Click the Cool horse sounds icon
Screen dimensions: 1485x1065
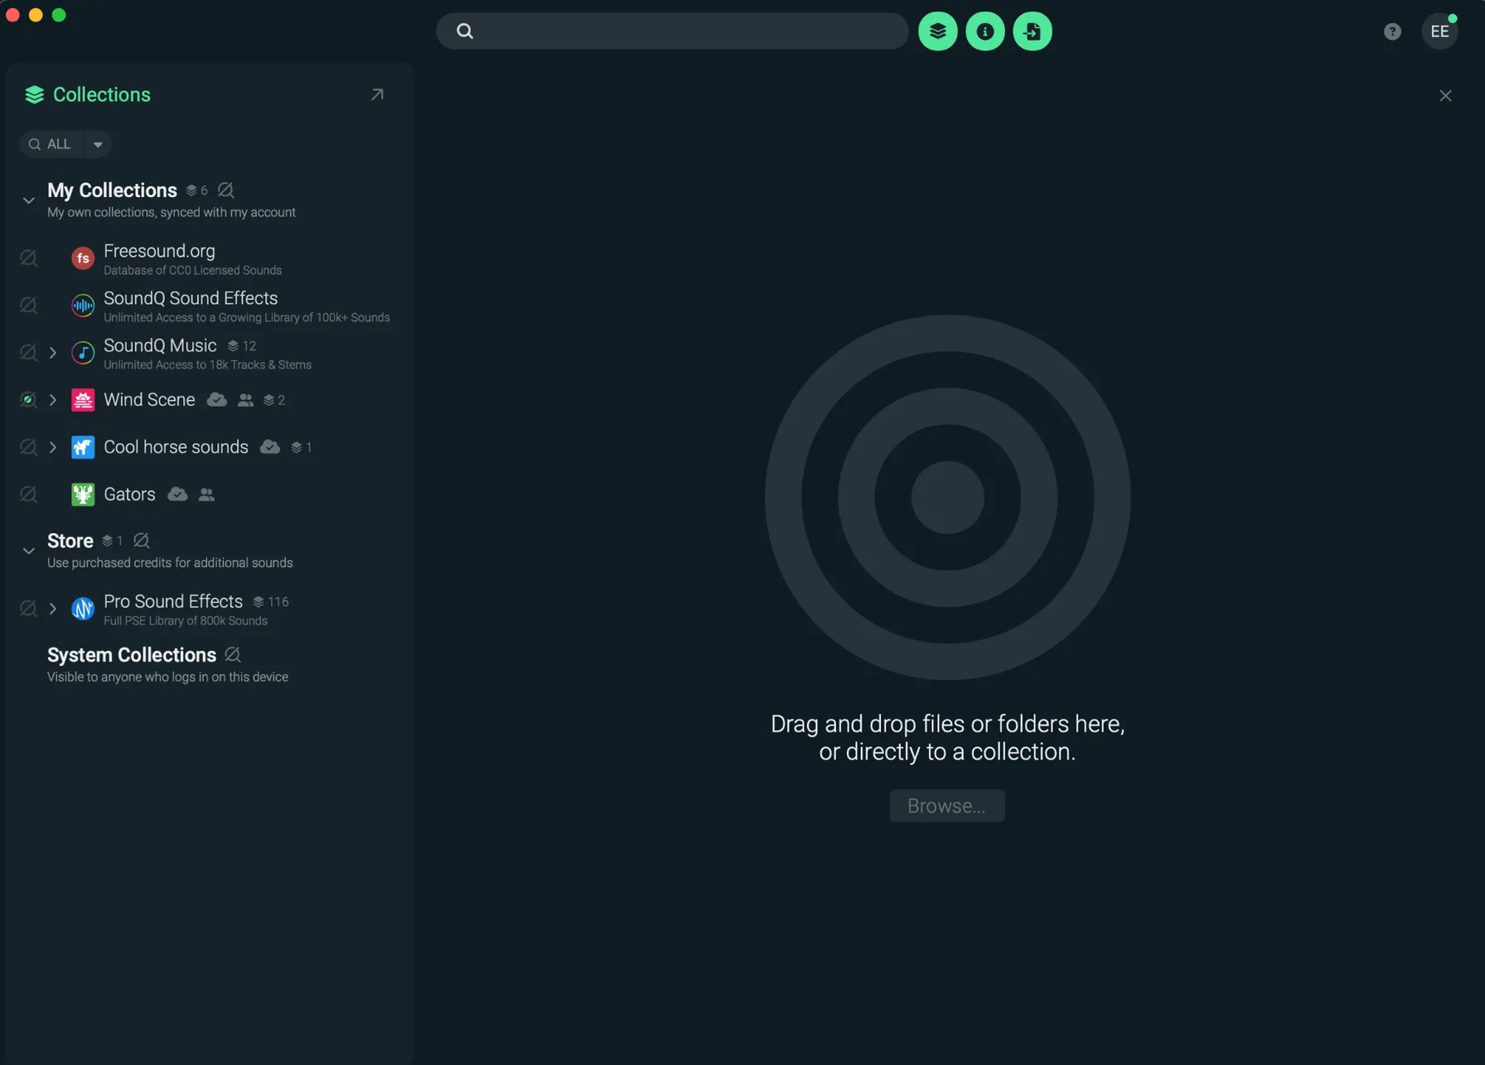click(83, 447)
